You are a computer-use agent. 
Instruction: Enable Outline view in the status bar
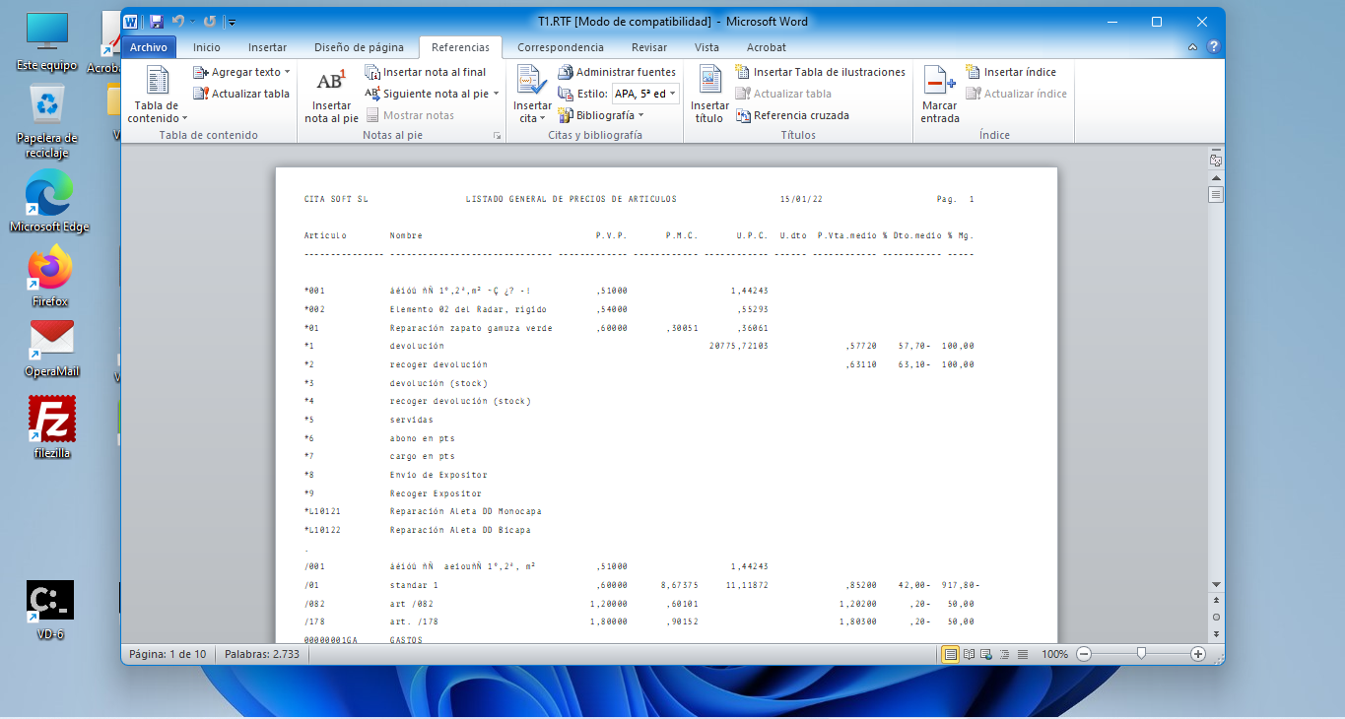(1004, 654)
